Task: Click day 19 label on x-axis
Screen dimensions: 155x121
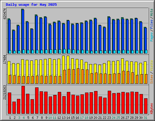Action: pyautogui.click(x=91, y=118)
